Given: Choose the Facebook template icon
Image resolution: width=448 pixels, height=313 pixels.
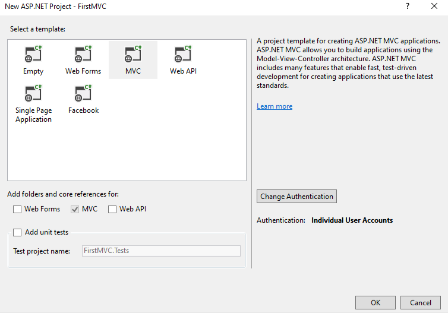Looking at the screenshot, I should (83, 93).
